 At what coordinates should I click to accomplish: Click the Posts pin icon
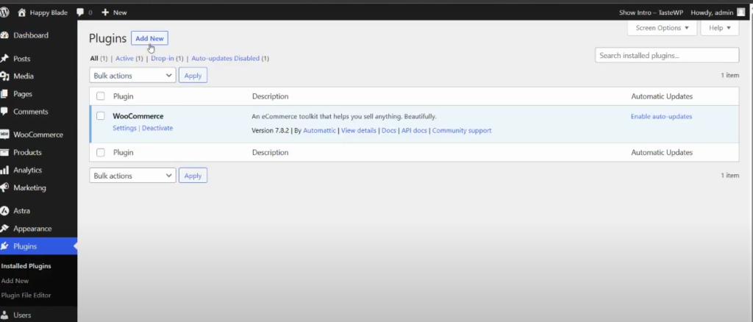coord(5,59)
